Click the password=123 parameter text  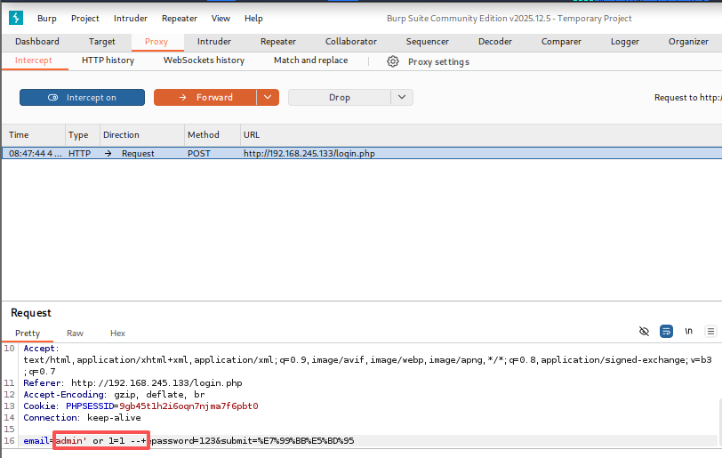point(184,441)
